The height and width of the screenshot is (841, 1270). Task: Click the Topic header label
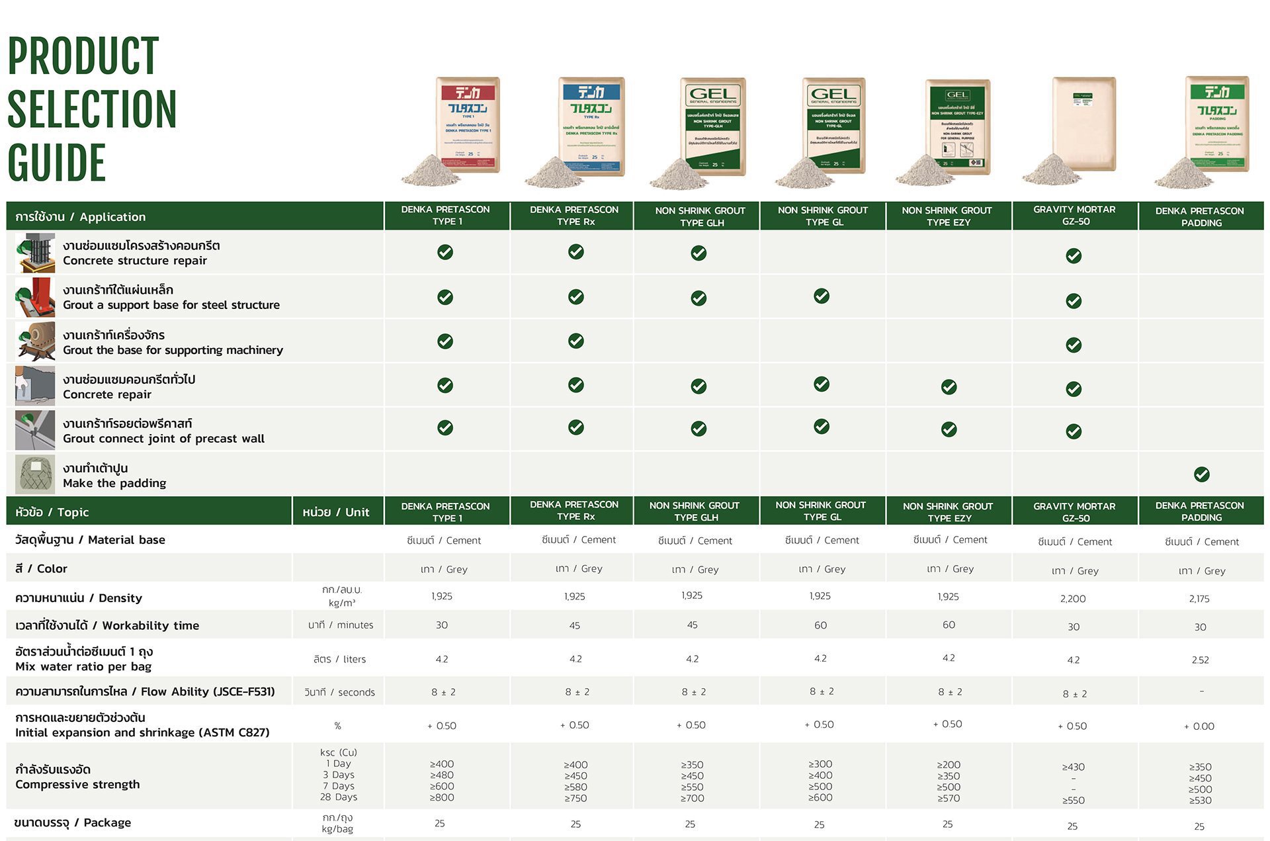pyautogui.click(x=52, y=512)
